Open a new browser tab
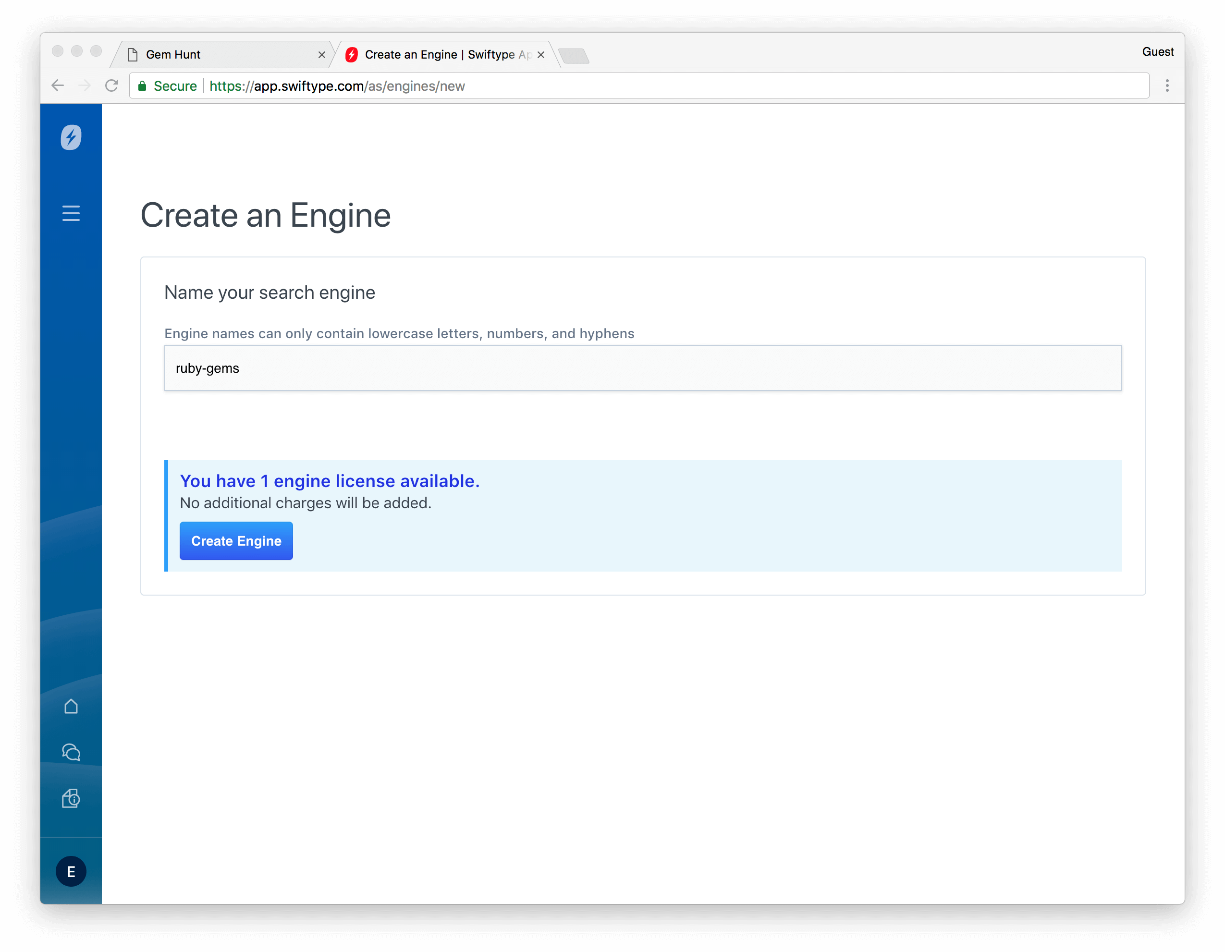The height and width of the screenshot is (952, 1225). pyautogui.click(x=573, y=56)
